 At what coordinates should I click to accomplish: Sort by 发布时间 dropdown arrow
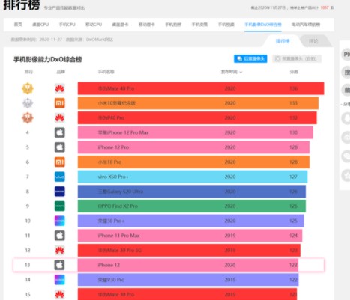[x=241, y=73]
